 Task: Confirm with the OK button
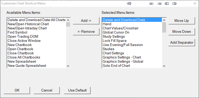coord(17,90)
